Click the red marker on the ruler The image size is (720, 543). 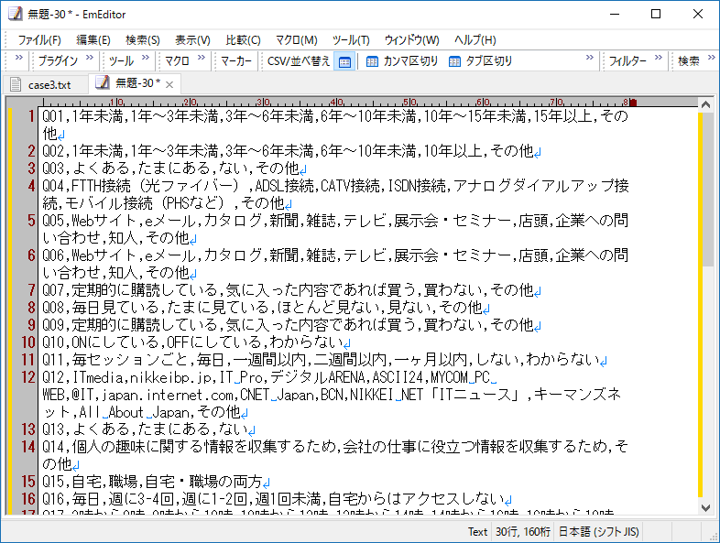pos(633,103)
